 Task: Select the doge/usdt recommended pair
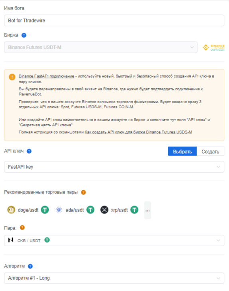tap(28, 210)
